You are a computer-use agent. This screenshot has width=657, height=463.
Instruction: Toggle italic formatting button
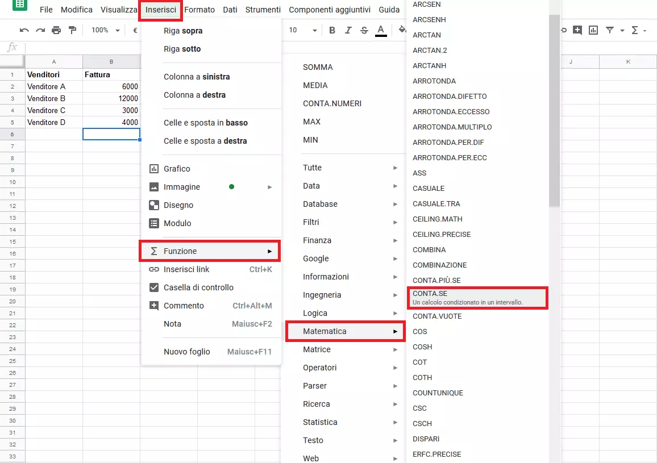[348, 30]
